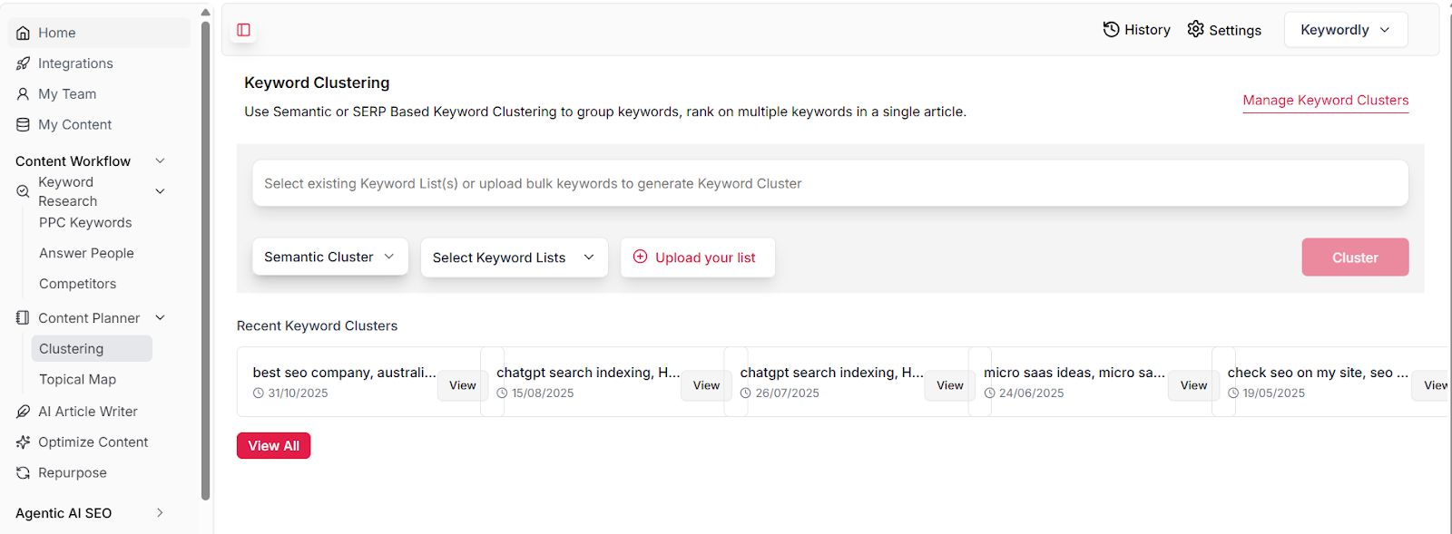Image resolution: width=1452 pixels, height=534 pixels.
Task: Expand the Agentic AI SEO section
Action: pos(160,513)
